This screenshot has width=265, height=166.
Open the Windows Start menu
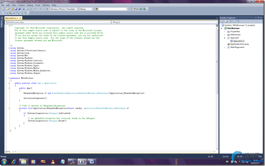pyautogui.click(x=4, y=162)
